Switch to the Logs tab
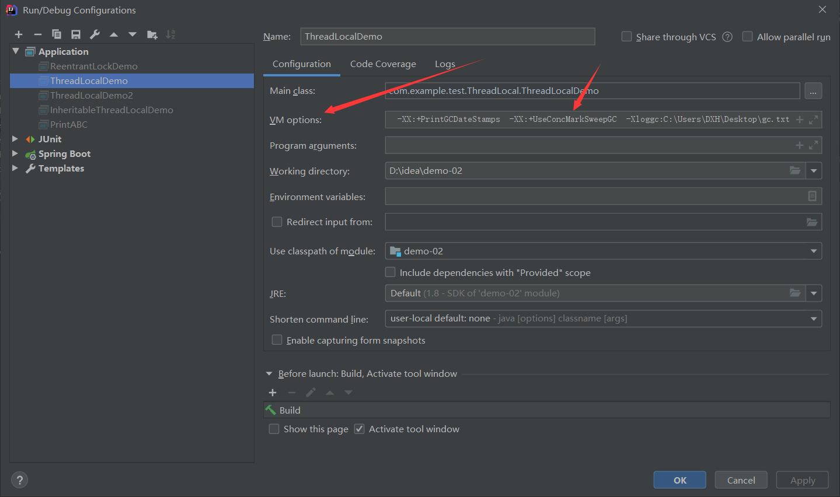The image size is (840, 497). coord(445,64)
